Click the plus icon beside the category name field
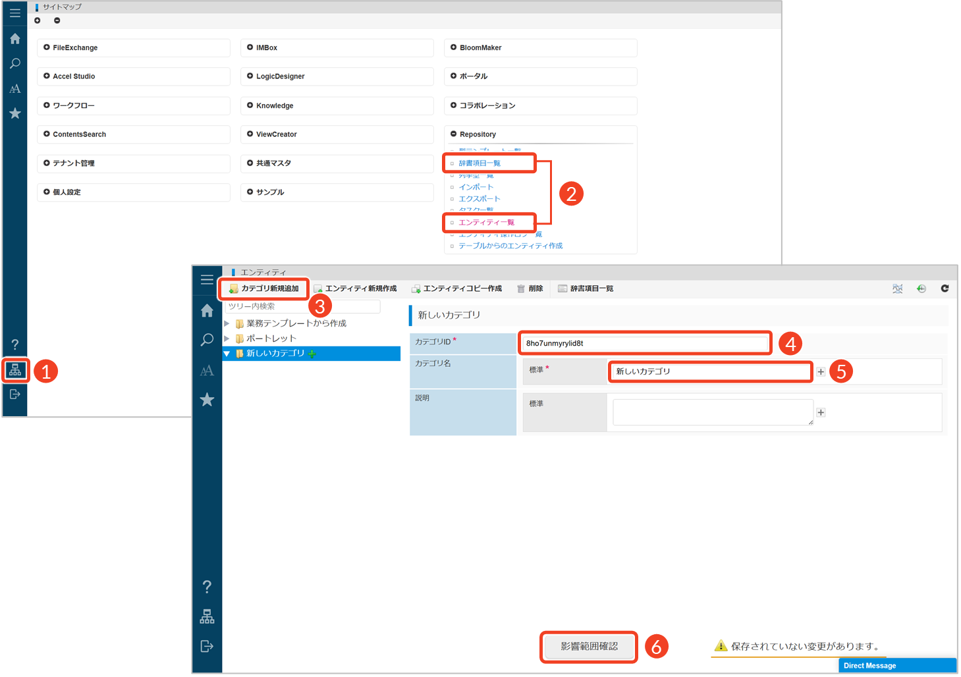 click(x=821, y=372)
